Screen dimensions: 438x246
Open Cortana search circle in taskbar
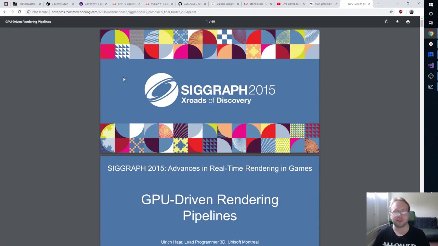(431, 14)
